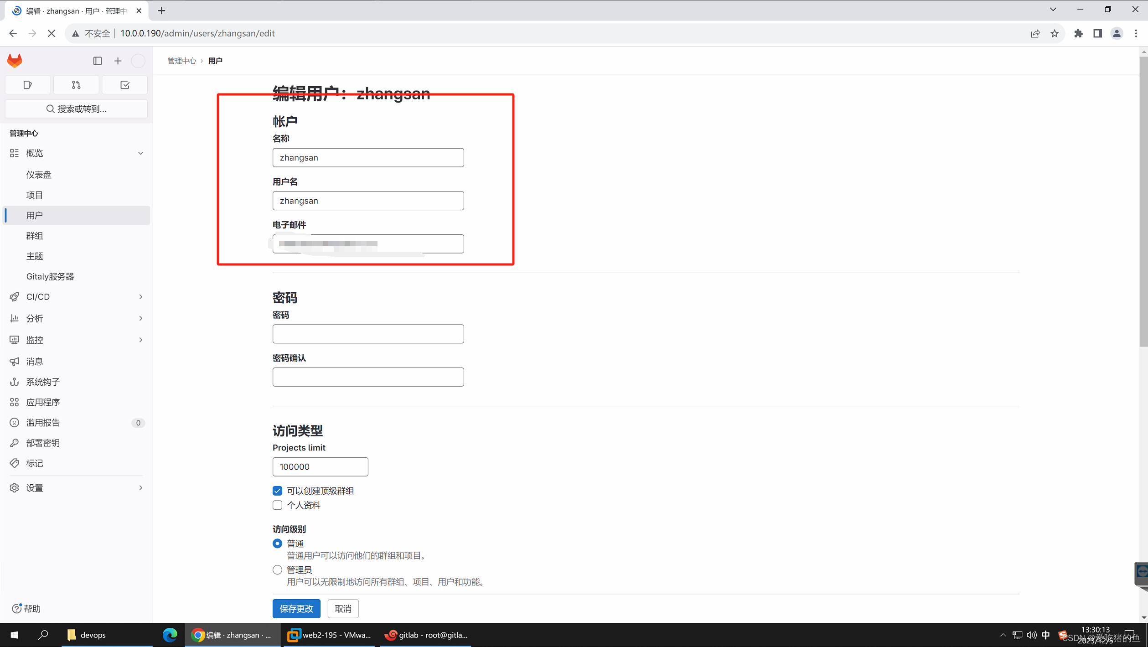Select 用户 in sidebar

[x=77, y=215]
